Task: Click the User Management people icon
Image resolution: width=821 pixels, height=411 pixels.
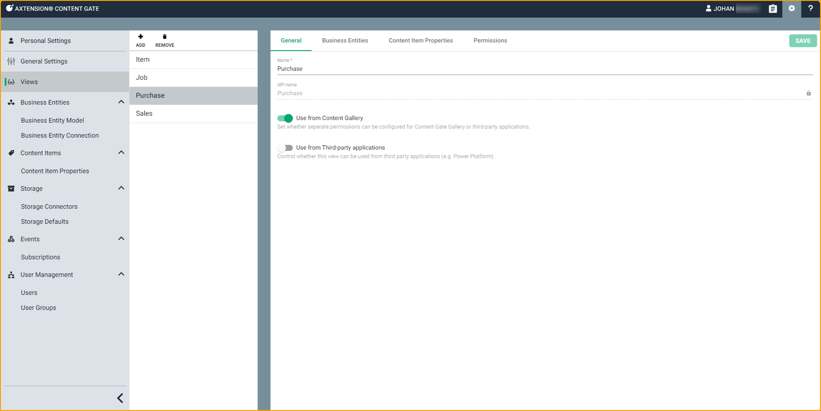Action: 11,275
